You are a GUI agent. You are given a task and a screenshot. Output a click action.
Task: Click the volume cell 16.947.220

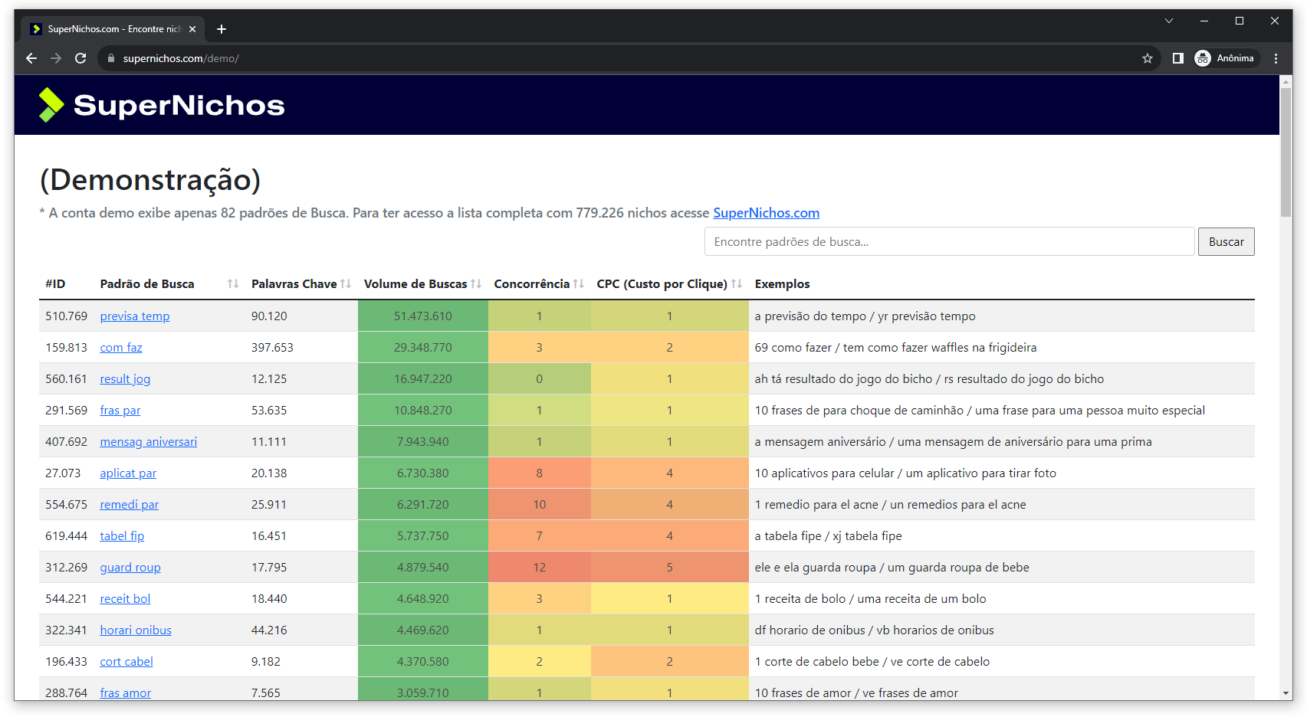click(423, 379)
